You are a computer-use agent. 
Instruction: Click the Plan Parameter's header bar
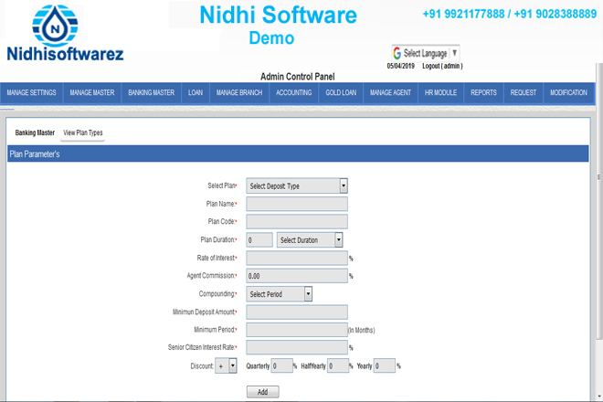298,153
